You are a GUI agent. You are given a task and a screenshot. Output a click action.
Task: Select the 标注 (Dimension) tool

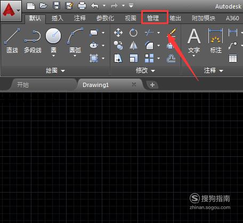pyautogui.click(x=216, y=41)
